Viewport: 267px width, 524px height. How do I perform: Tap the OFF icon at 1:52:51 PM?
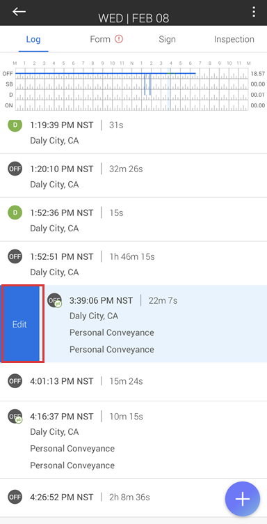point(15,256)
